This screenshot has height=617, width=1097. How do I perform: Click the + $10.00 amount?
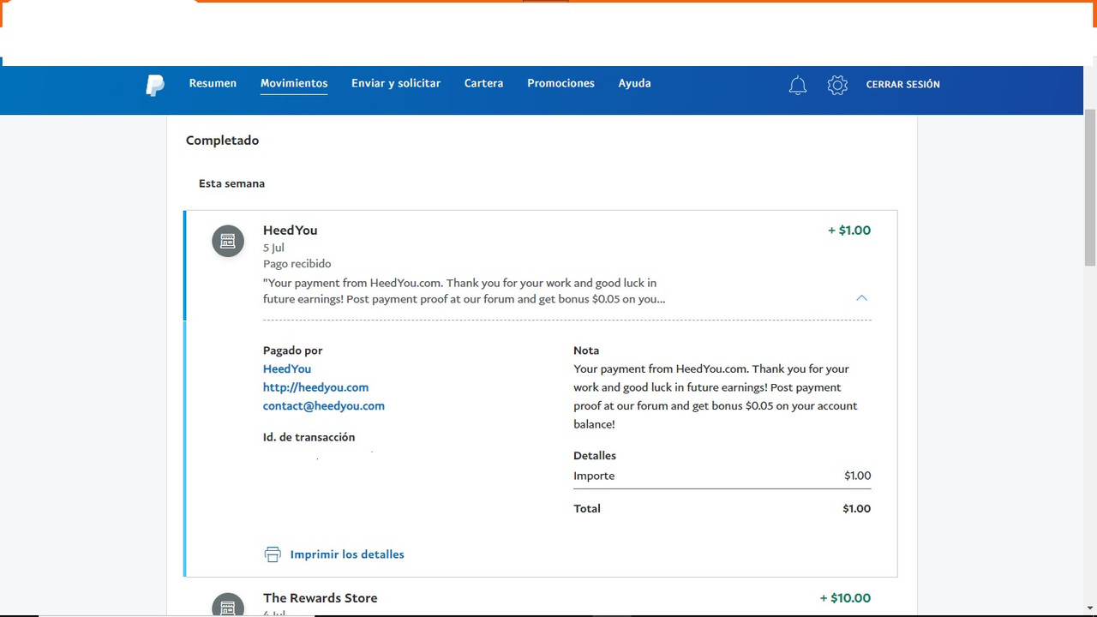pos(845,597)
